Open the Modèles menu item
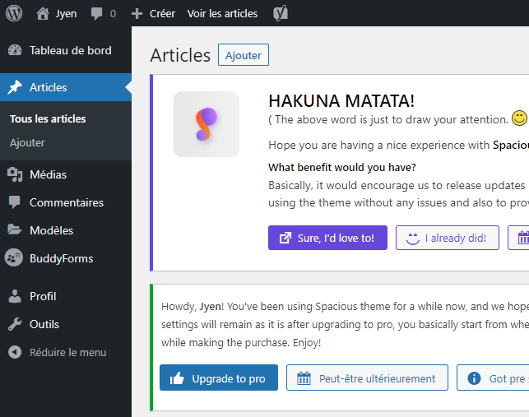 click(x=66, y=230)
